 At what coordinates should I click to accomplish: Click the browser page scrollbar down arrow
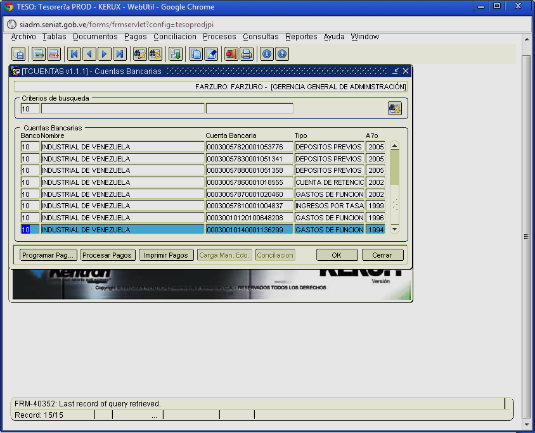(527, 425)
